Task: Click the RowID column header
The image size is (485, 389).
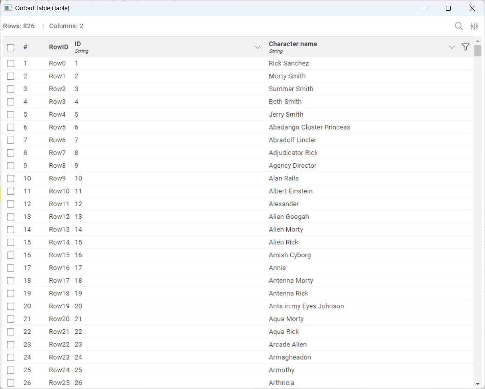Action: point(58,47)
